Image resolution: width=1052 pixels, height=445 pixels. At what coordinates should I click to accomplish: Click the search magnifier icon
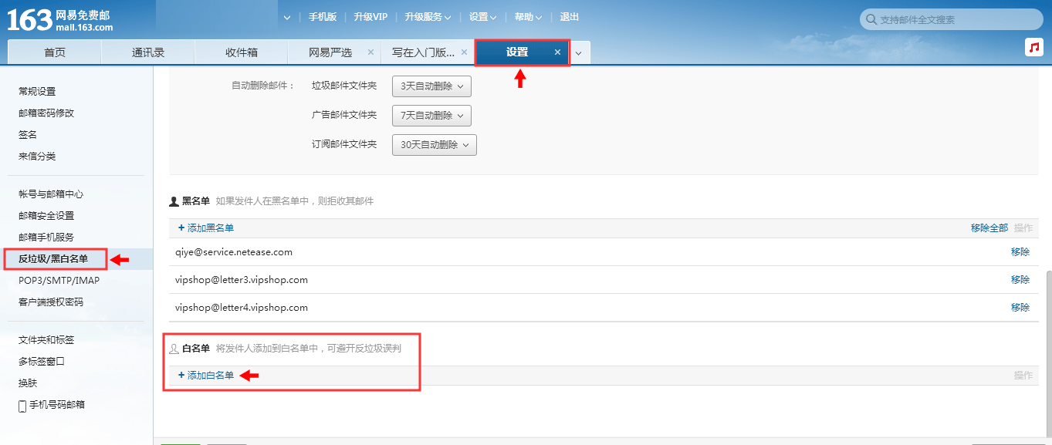(871, 19)
